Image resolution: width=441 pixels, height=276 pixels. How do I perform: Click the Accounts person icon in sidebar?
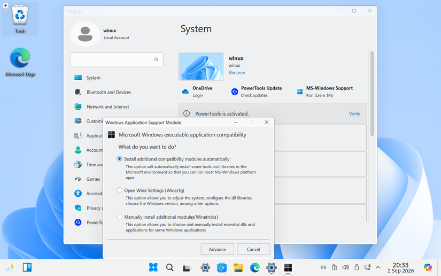pos(78,150)
